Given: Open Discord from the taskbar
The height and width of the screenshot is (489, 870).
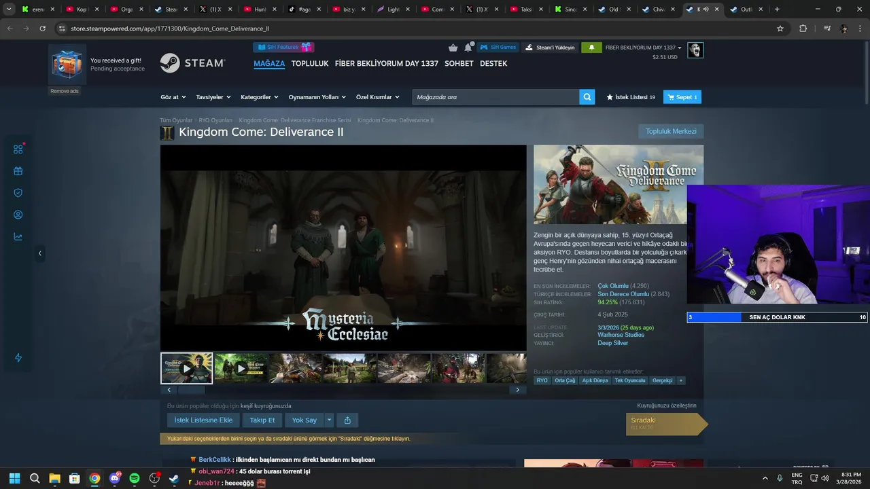Looking at the screenshot, I should (x=114, y=478).
